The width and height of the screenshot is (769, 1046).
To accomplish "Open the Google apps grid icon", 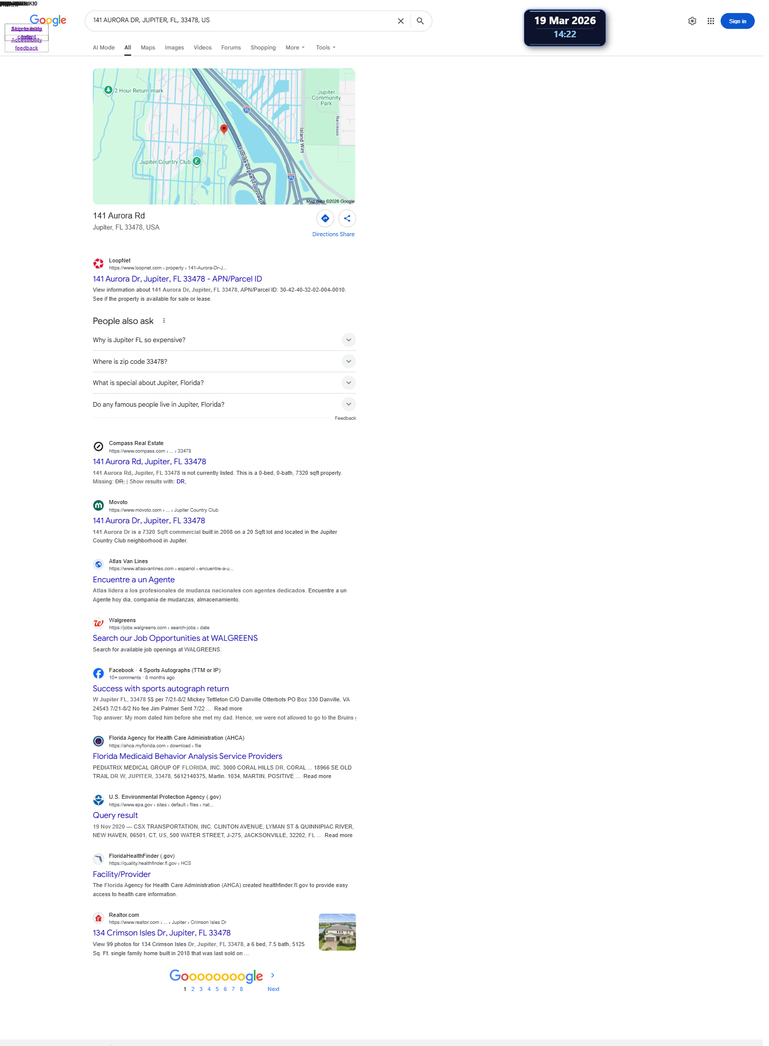I will [x=710, y=21].
